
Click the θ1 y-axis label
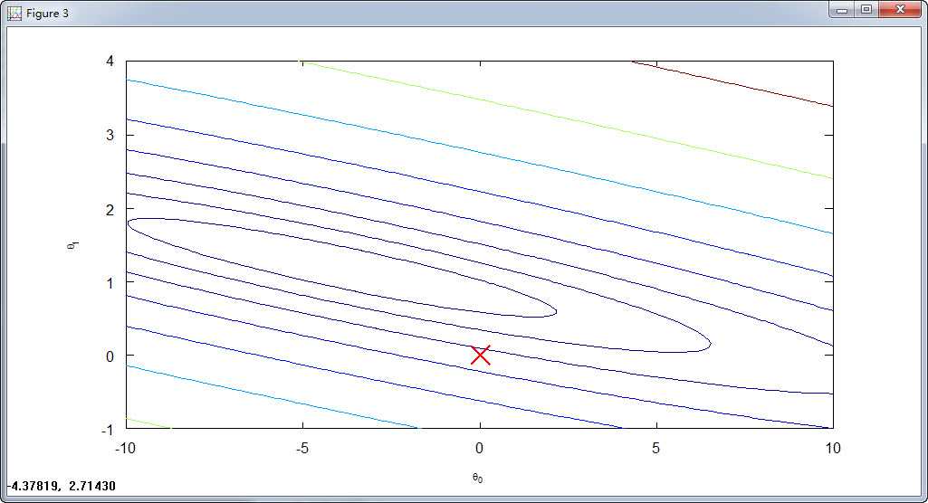(72, 244)
